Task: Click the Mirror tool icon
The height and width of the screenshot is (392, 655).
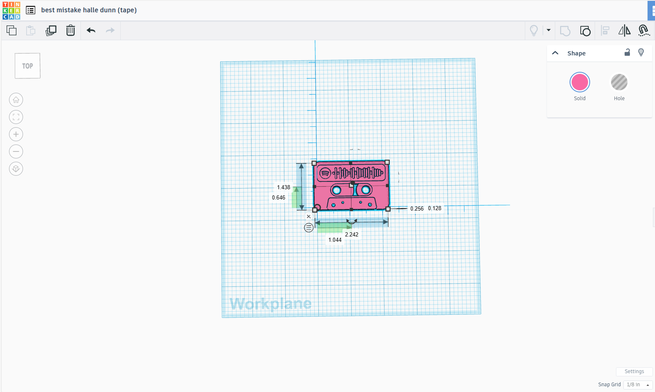Action: pyautogui.click(x=624, y=30)
